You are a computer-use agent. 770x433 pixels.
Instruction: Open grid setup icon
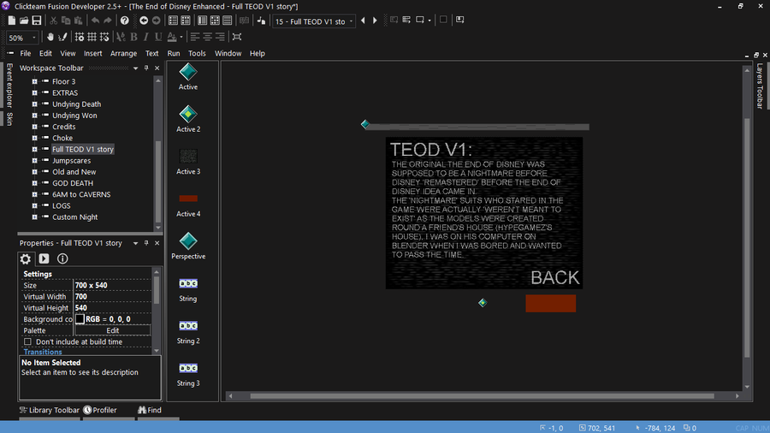click(x=79, y=37)
